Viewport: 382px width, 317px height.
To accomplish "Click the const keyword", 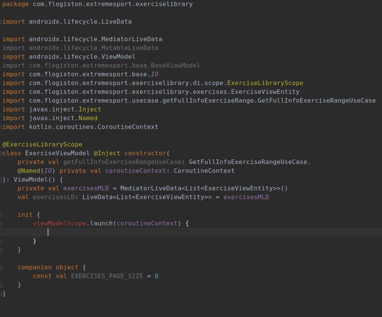I will [42, 276].
